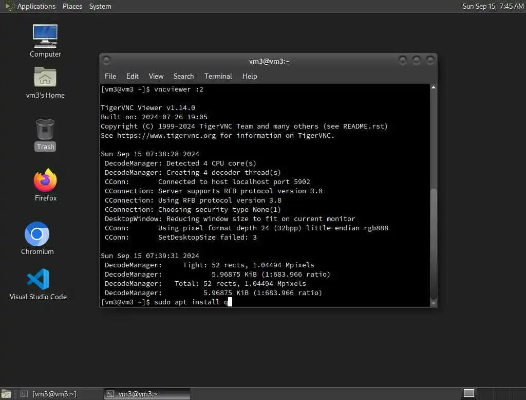
Task: Click 'Sun Sep 15 07:38:28 2024' timestamp
Action: click(x=150, y=154)
